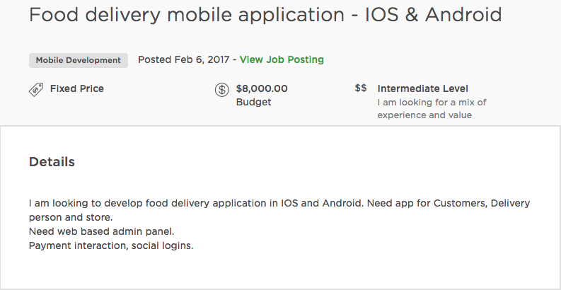Click the mix of experience and value text
The image size is (561, 290).
tap(432, 109)
